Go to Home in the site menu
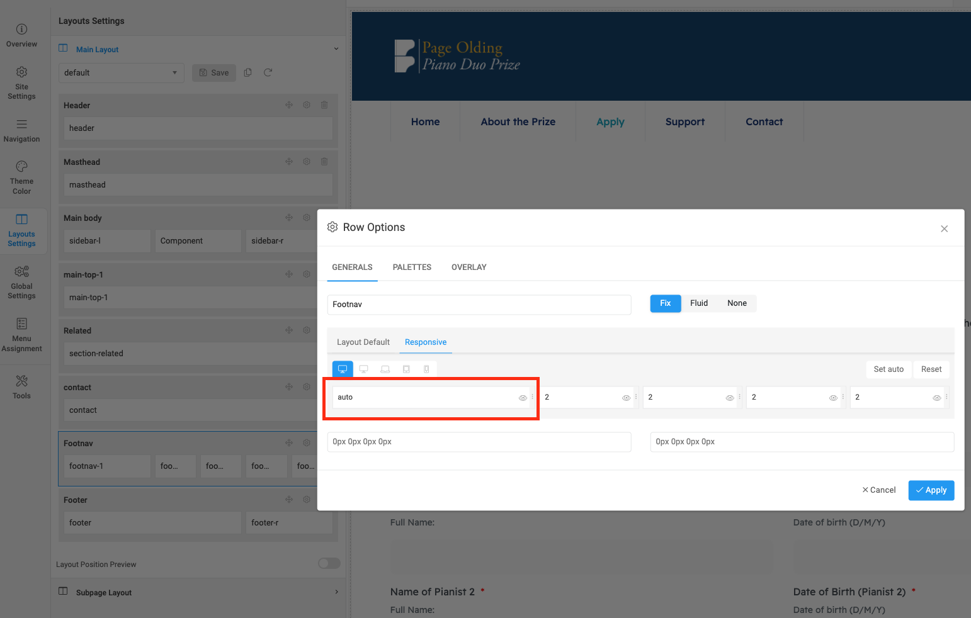The image size is (971, 618). (426, 122)
